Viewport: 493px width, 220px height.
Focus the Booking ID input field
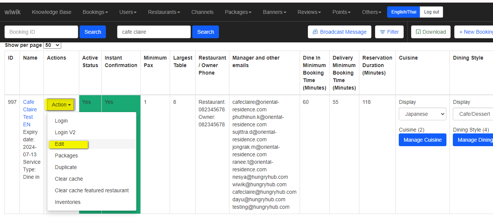coord(41,32)
